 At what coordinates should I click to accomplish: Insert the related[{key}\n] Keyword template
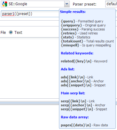[x=84, y=61]
